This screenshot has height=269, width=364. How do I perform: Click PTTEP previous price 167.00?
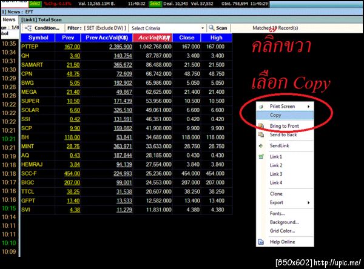point(72,47)
